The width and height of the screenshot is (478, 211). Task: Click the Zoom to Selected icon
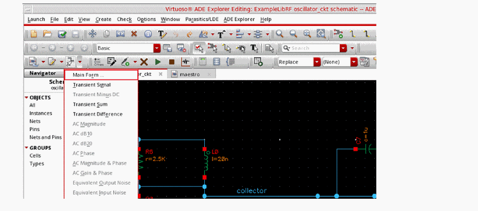click(x=321, y=34)
